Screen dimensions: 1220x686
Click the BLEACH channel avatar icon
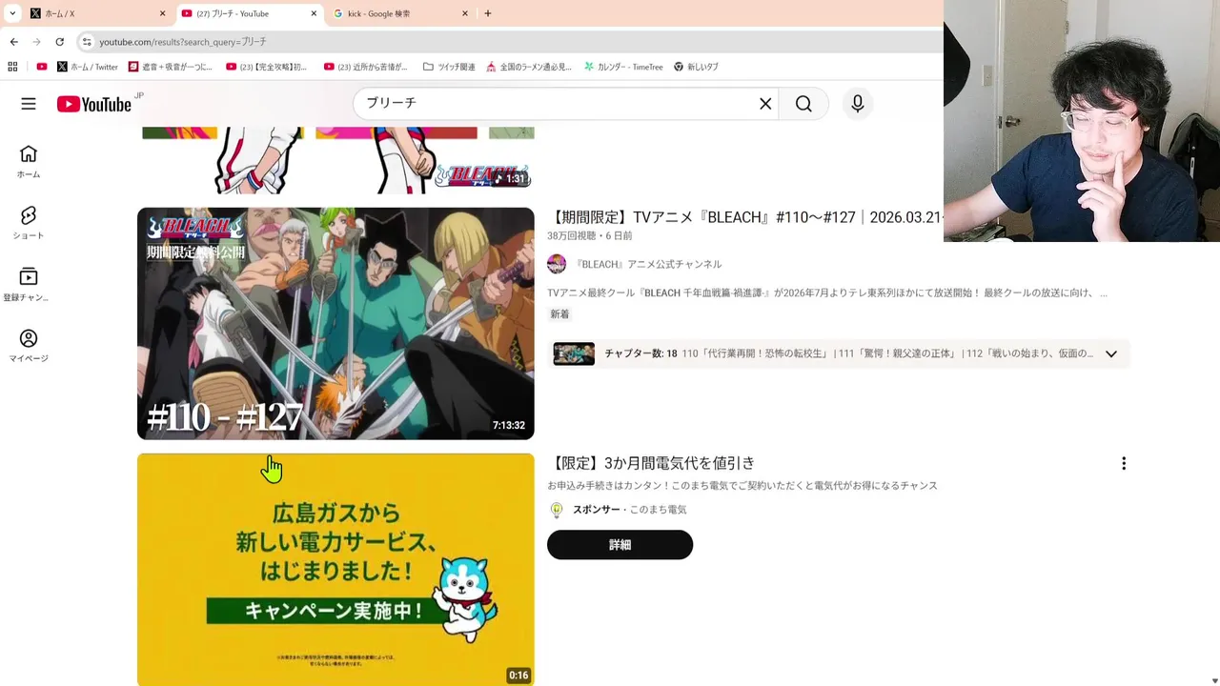click(557, 264)
